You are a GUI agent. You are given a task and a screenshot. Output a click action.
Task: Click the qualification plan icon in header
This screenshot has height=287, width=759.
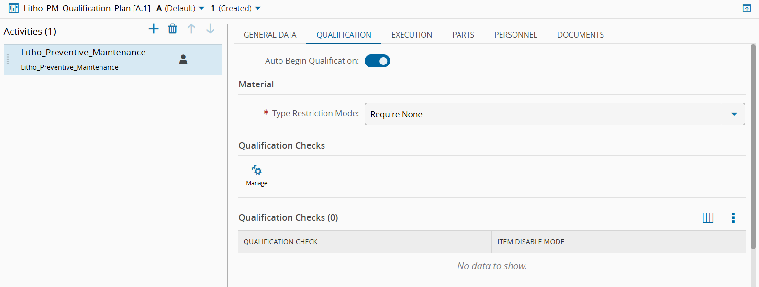14,8
